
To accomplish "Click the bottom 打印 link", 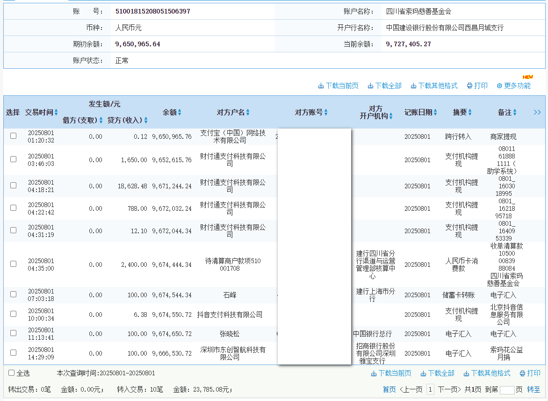I will pyautogui.click(x=534, y=373).
